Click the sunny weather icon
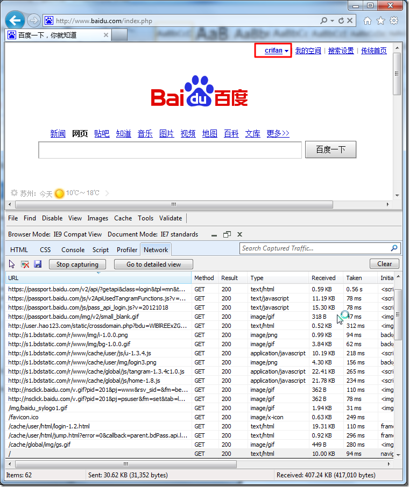This screenshot has height=487, width=409. [59, 194]
